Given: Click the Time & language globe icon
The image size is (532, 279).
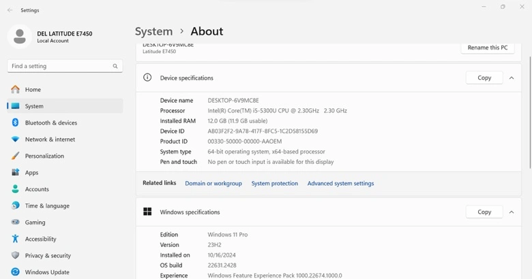Looking at the screenshot, I should 15,206.
